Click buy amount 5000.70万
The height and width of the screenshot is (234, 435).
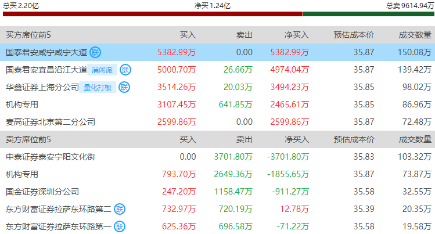[177, 70]
